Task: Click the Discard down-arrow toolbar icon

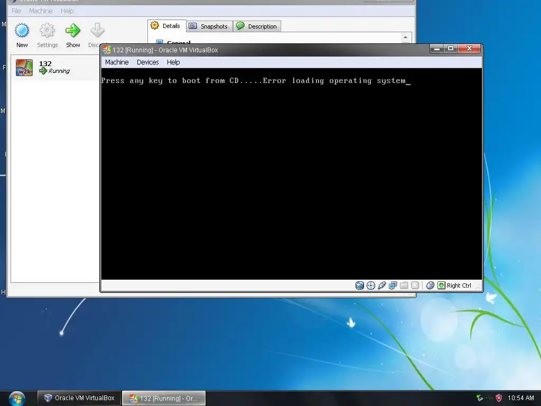Action: click(x=97, y=30)
